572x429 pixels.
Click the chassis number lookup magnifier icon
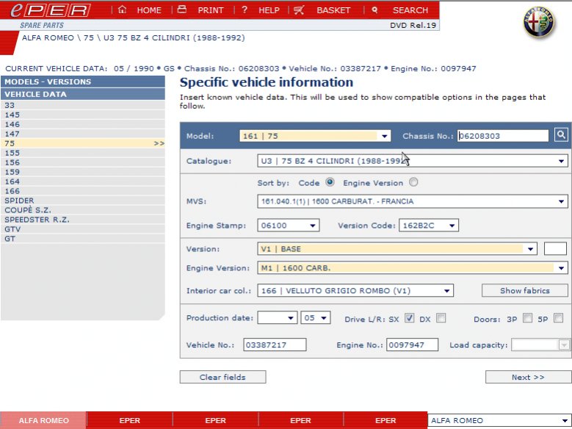561,135
